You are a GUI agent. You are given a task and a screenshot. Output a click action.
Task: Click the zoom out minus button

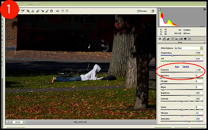tap(8, 122)
